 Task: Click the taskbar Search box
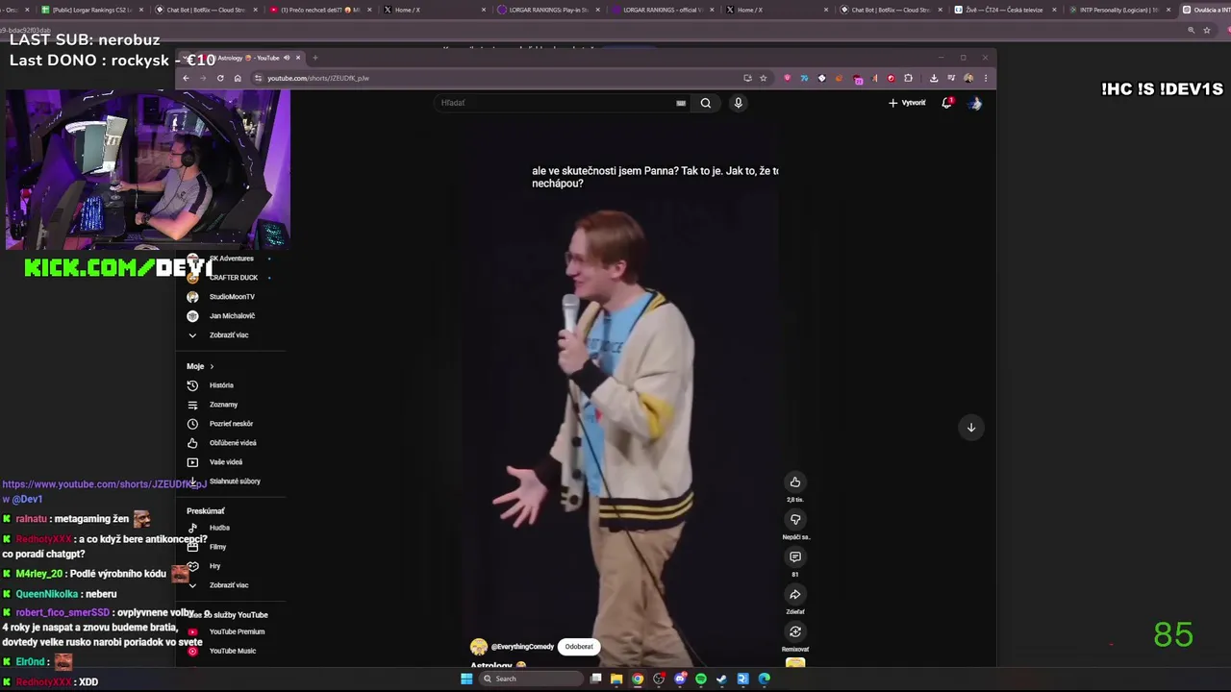(x=532, y=679)
